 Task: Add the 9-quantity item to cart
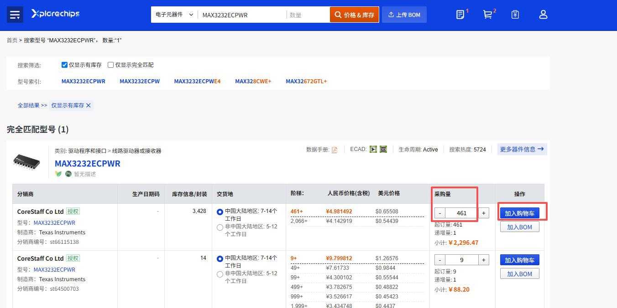pyautogui.click(x=520, y=260)
